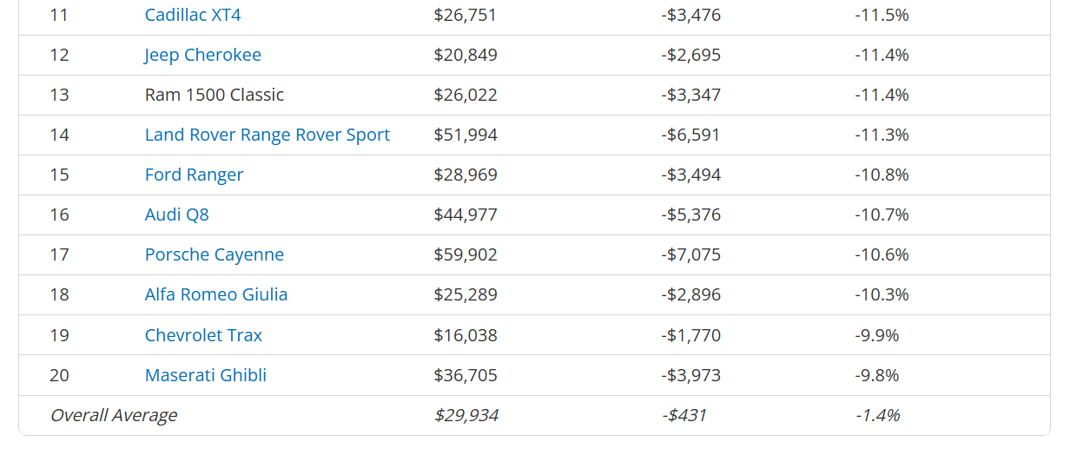Viewport: 1070px width, 449px height.
Task: Open the Alfa Romeo Giulia link
Action: [x=216, y=294]
